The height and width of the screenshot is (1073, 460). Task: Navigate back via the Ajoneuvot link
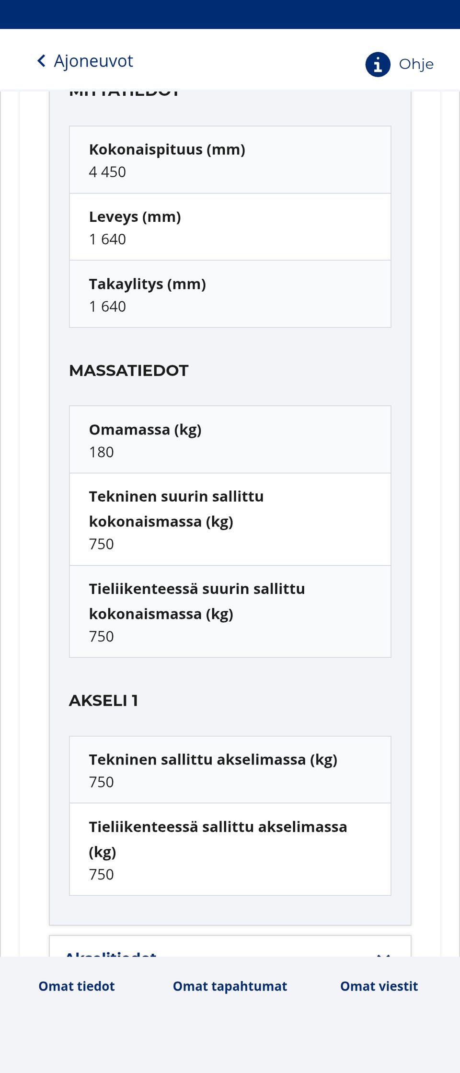click(x=94, y=60)
